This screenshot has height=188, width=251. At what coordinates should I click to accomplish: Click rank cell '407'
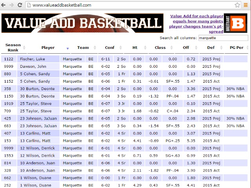pos(9,133)
